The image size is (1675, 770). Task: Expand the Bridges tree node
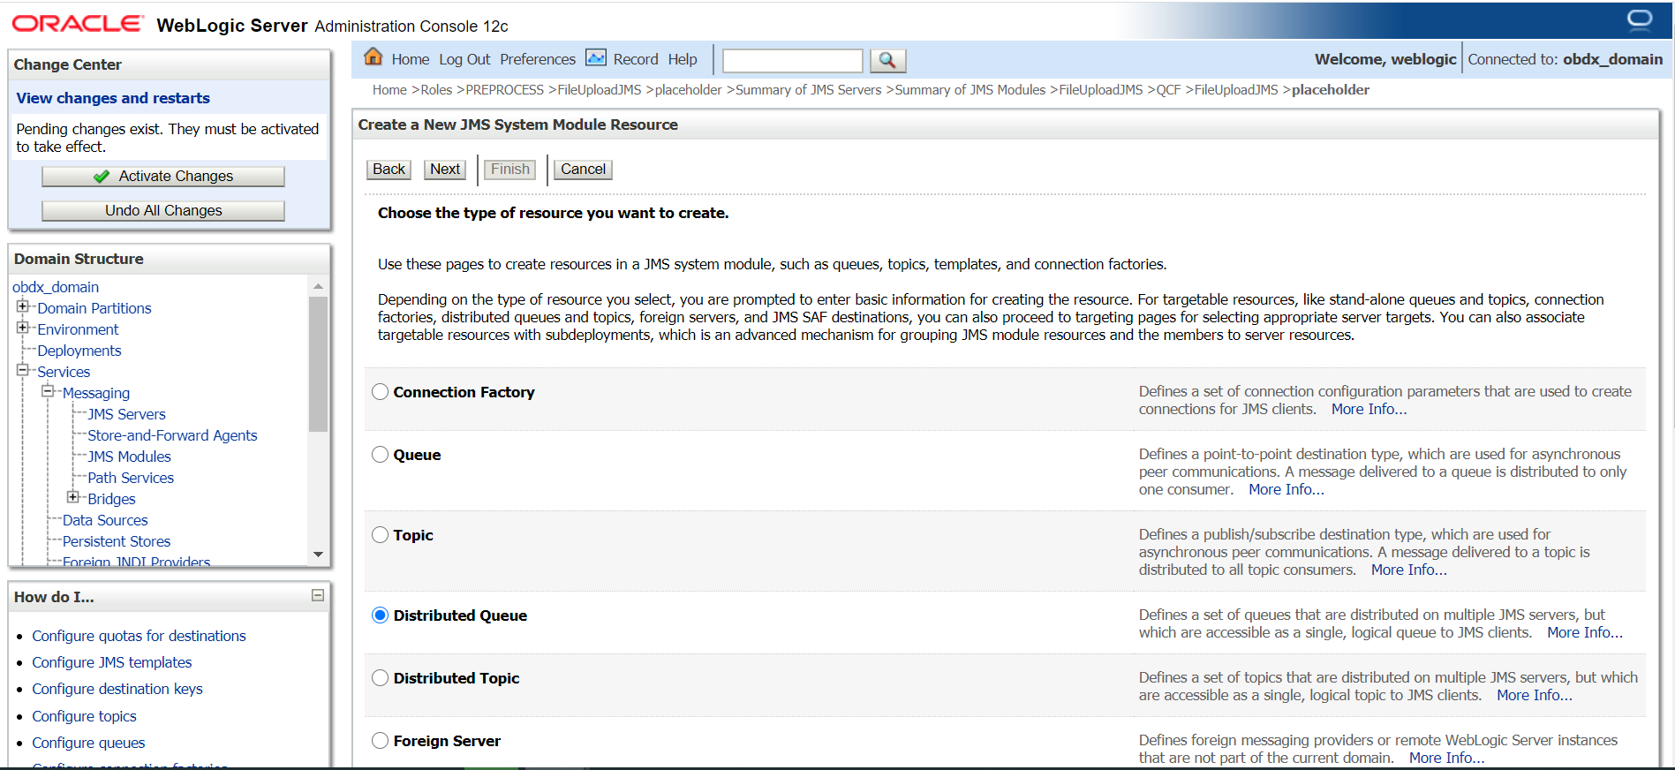click(73, 497)
